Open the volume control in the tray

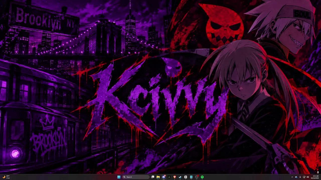308,177
